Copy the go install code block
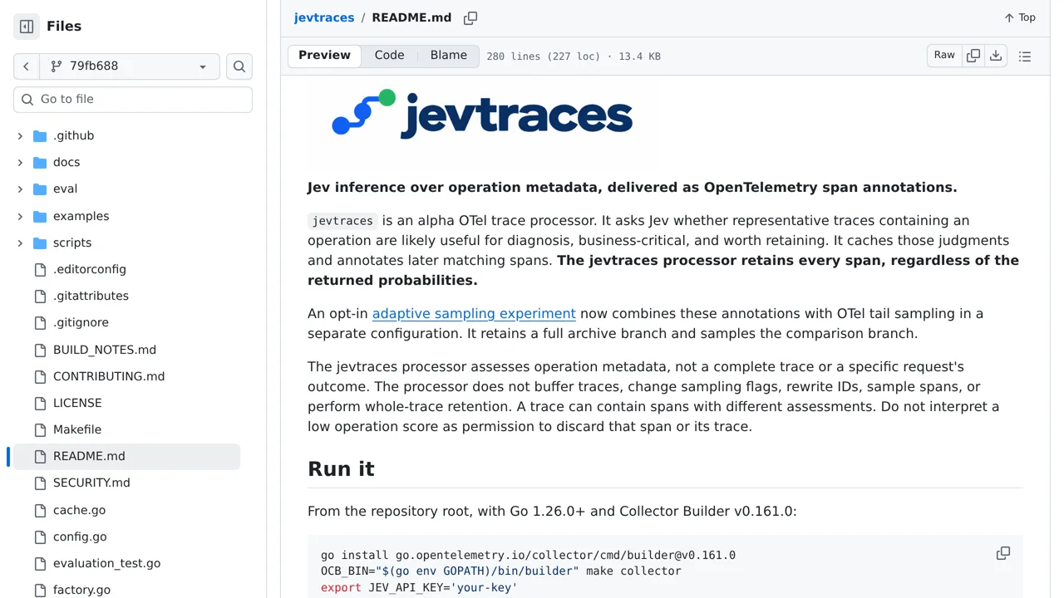 (x=1003, y=553)
